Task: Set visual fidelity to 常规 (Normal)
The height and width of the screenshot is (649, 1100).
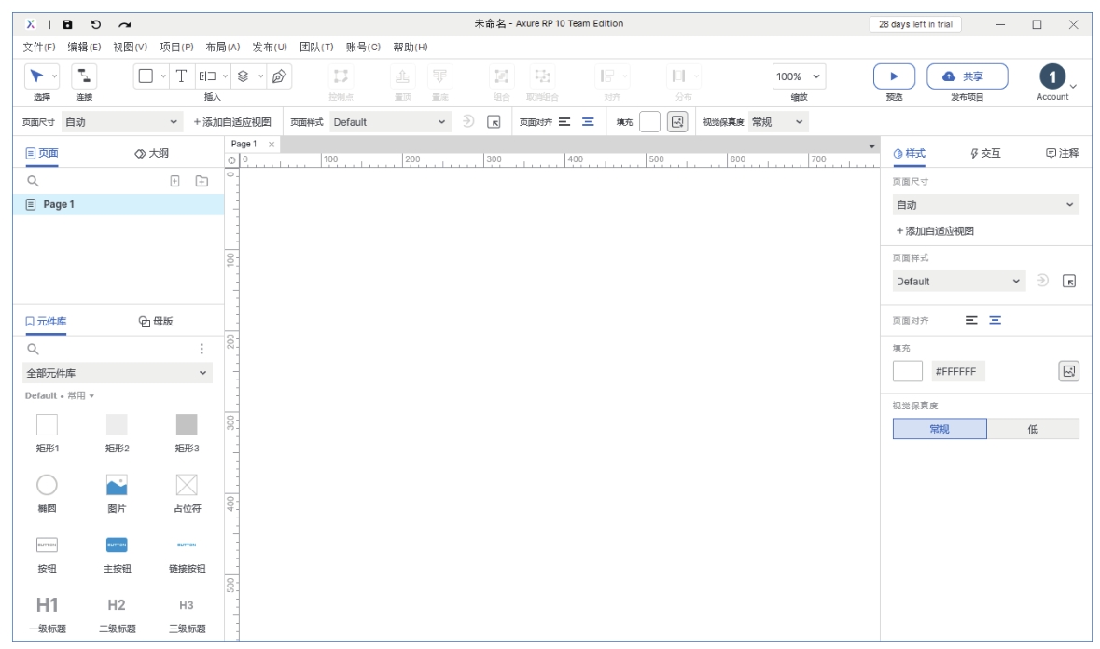Action: point(940,429)
